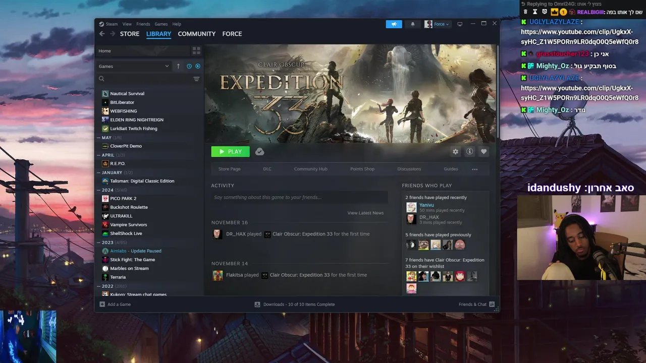This screenshot has height=363, width=646.
Task: Open the DLC link
Action: point(267,169)
